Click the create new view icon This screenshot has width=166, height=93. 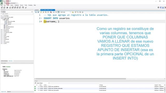point(15,7)
